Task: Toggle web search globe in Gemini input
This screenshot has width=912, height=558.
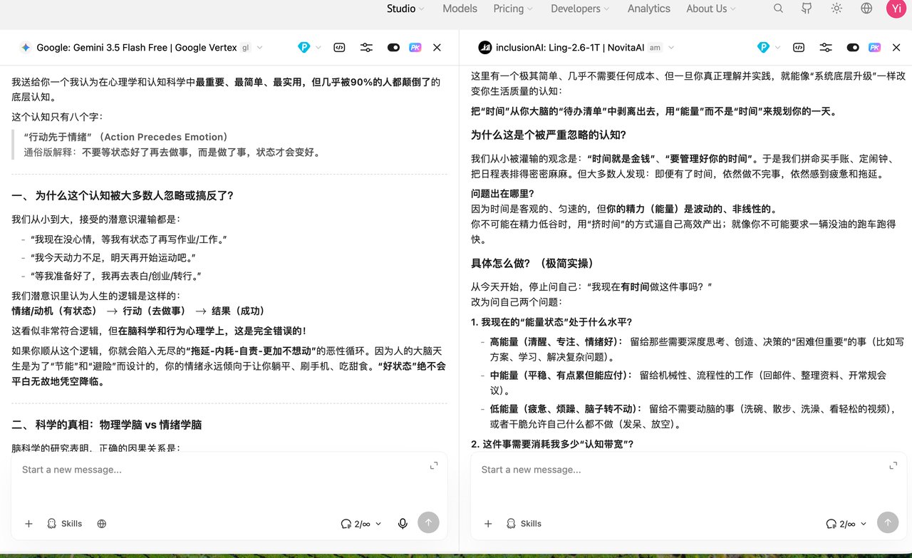Action: [x=102, y=523]
